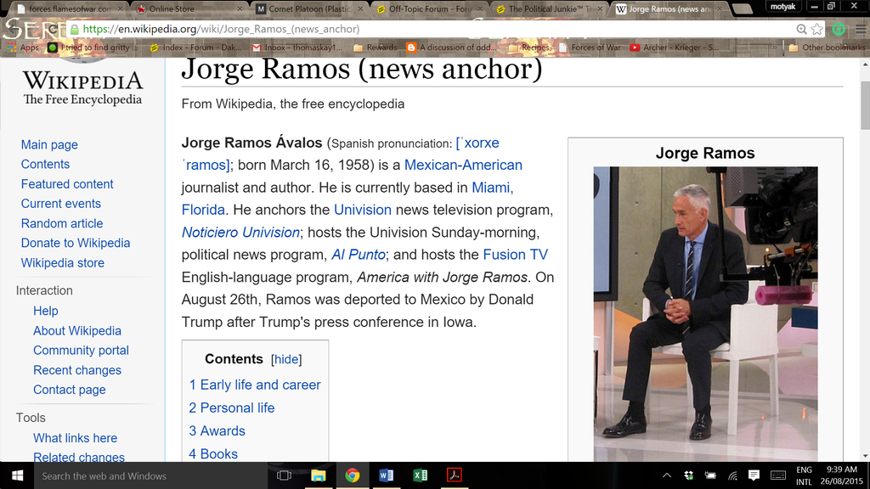Open 'Archer - Krieger' YouTube bookmark
Image resolution: width=870 pixels, height=489 pixels.
[x=674, y=48]
